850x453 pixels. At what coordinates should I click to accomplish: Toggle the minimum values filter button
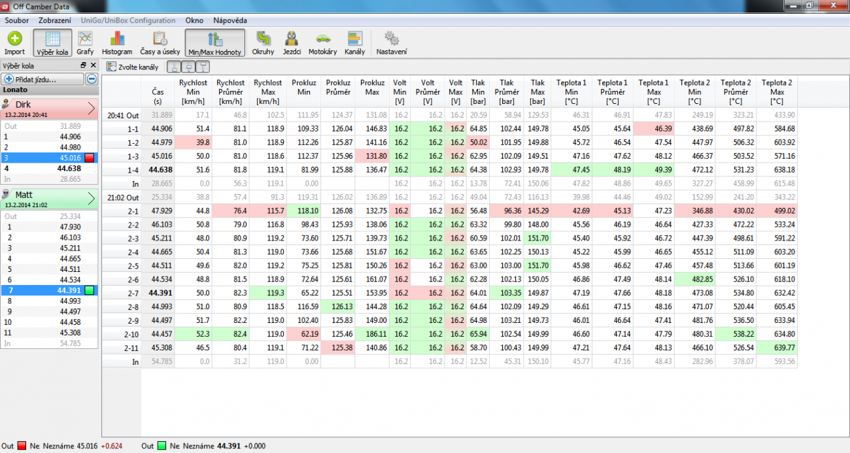[174, 67]
